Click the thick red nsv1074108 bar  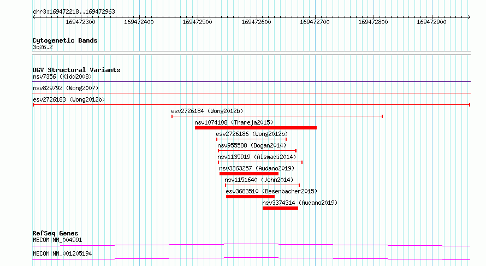pos(256,128)
